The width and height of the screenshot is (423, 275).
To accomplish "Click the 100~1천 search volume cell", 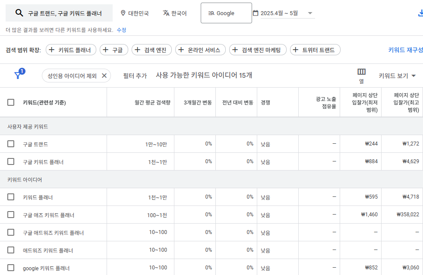I will [157, 215].
